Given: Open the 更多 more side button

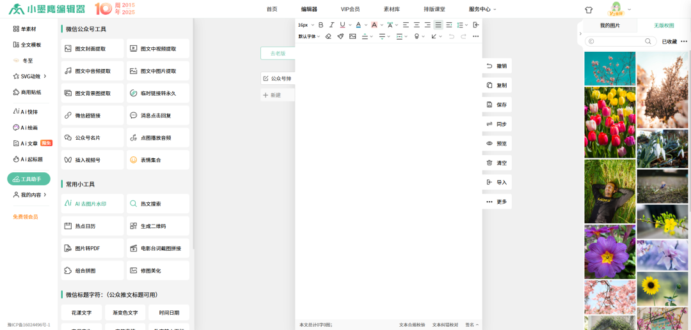Looking at the screenshot, I should (497, 201).
